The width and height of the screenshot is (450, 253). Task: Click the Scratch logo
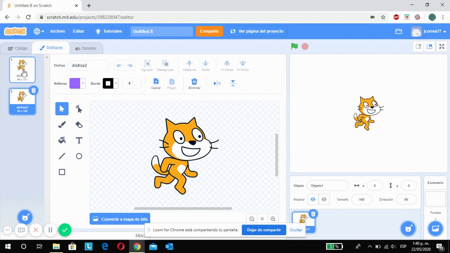click(x=15, y=31)
